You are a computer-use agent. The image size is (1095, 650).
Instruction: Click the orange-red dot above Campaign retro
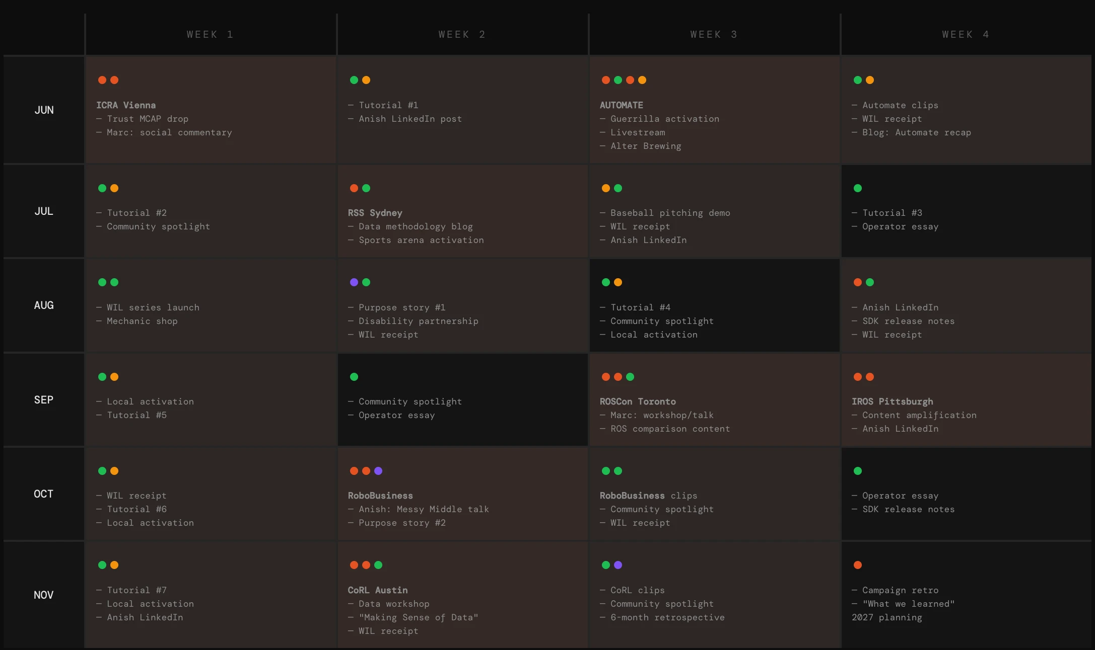[x=858, y=565]
